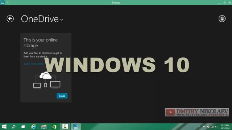Open the Windows Store taskbar icon
The image size is (232, 130).
point(54,127)
